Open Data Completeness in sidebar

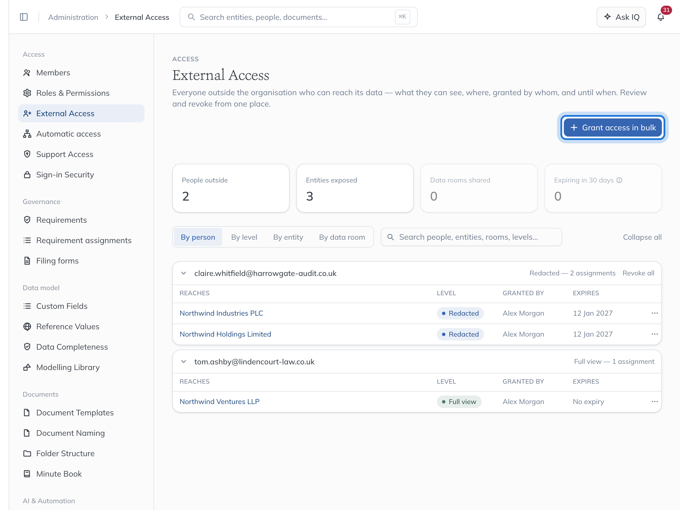(x=81, y=347)
